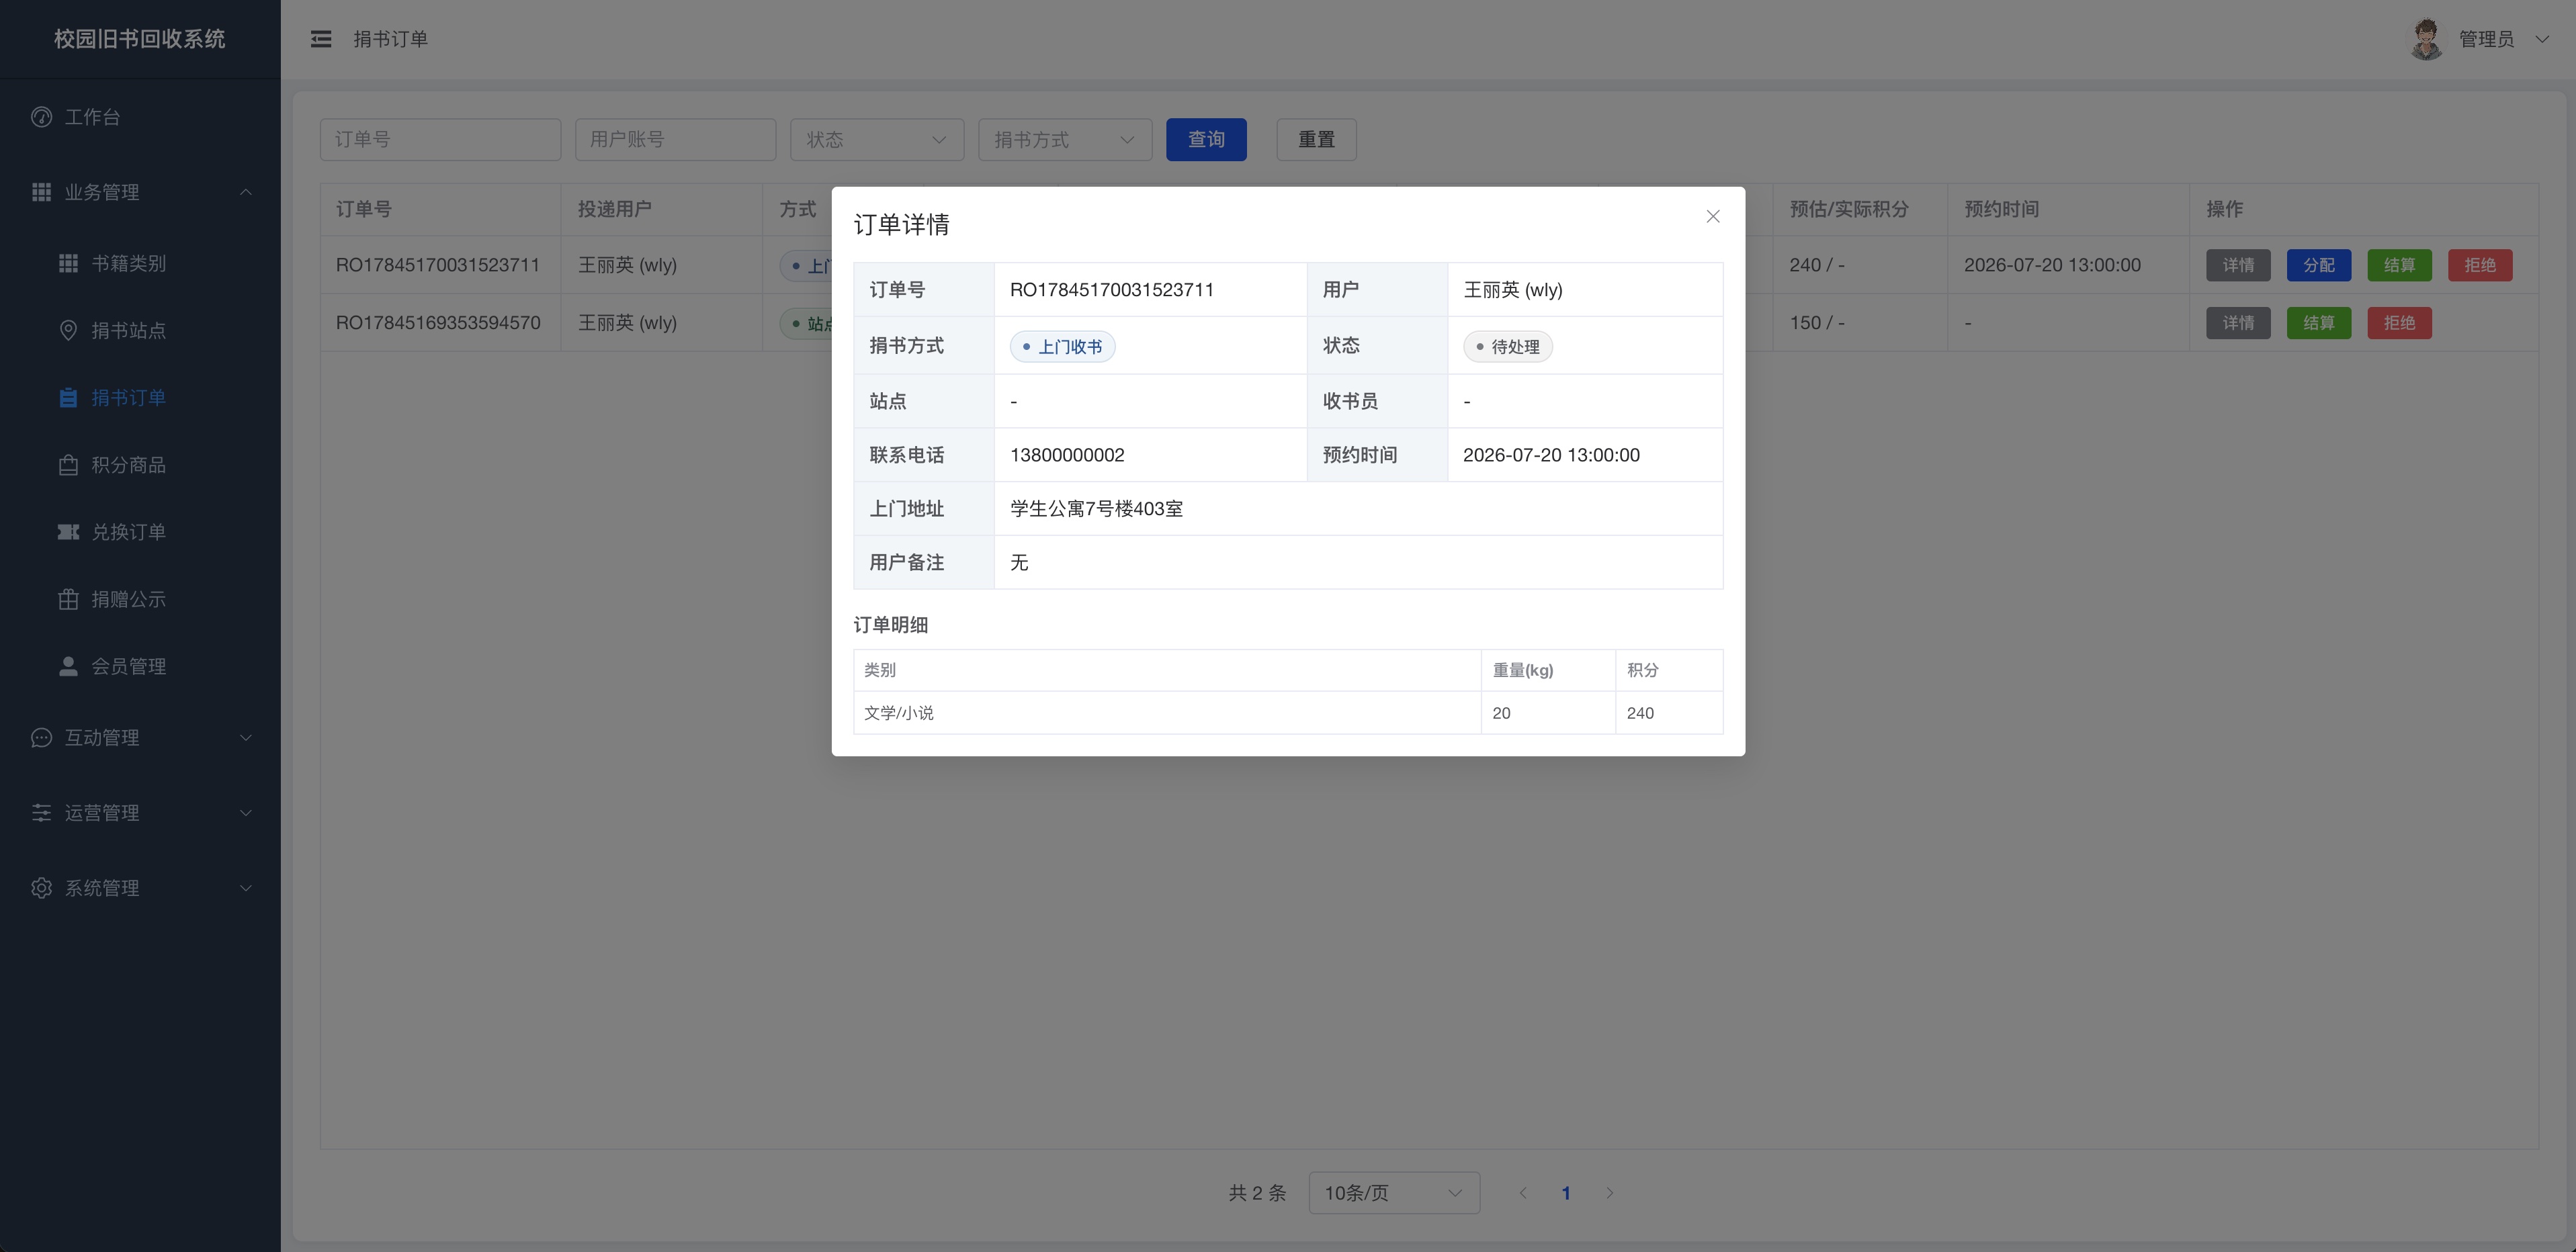Image resolution: width=2576 pixels, height=1252 pixels.
Task: Collapse the 业务管理 menu chevron
Action: (x=245, y=192)
